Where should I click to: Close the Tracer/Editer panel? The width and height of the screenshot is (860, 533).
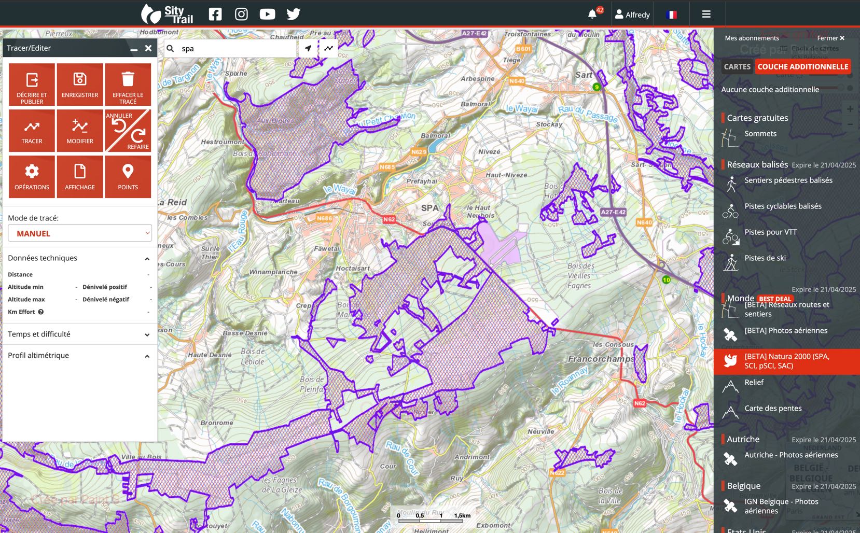[148, 48]
